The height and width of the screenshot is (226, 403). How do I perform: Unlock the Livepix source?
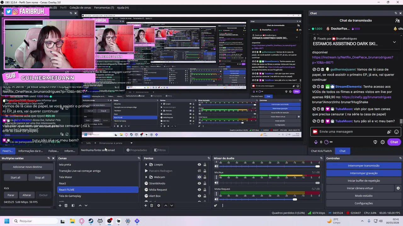205,164
